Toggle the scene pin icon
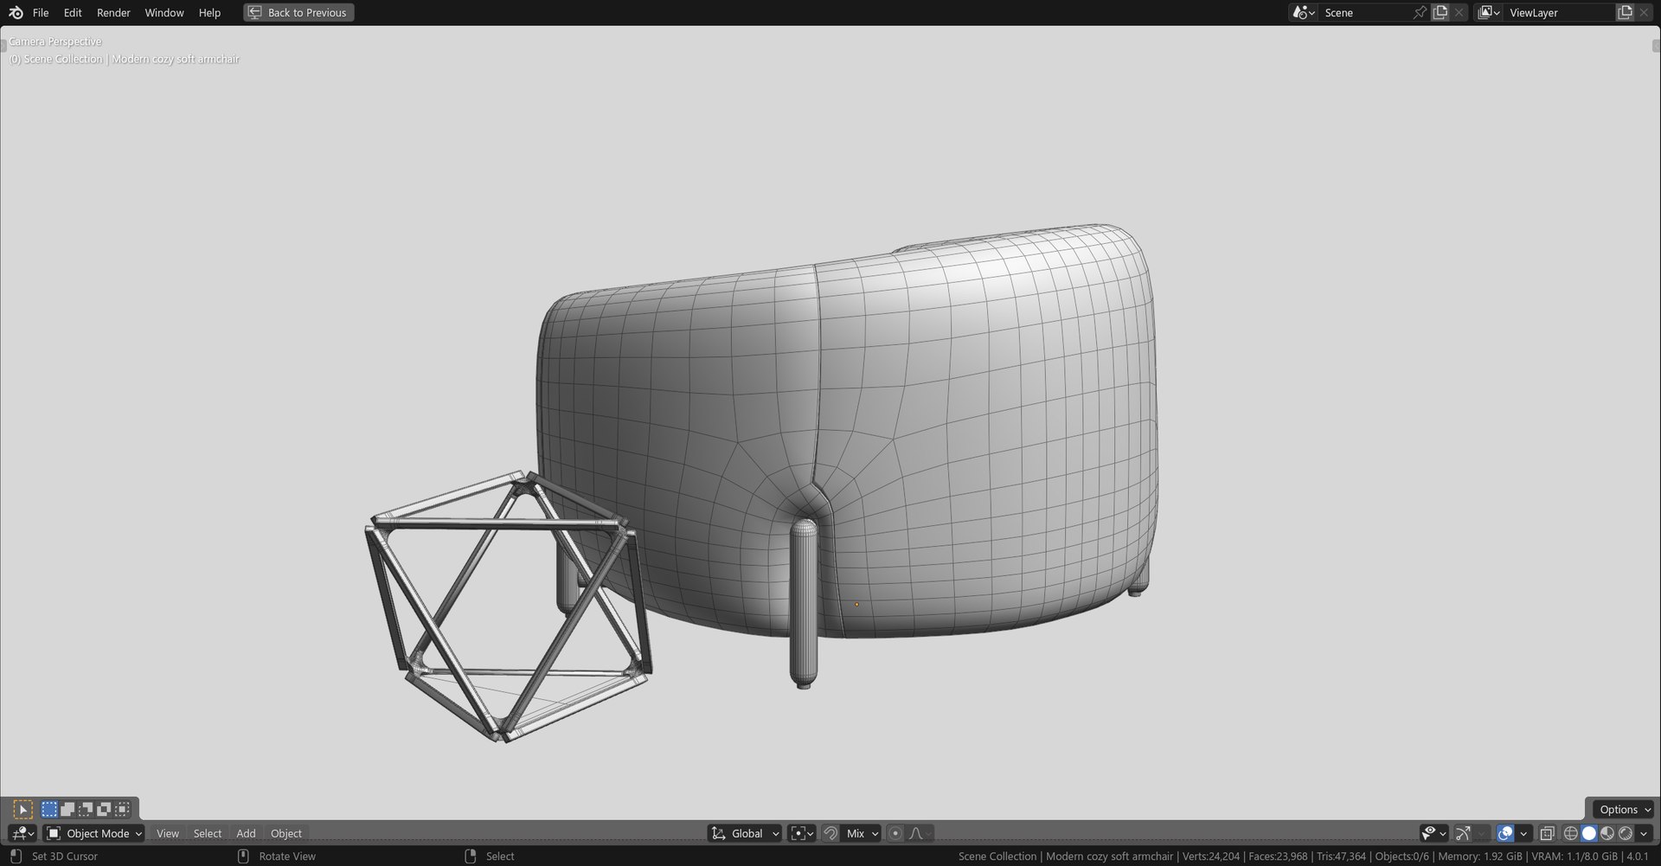The height and width of the screenshot is (866, 1661). click(1420, 12)
